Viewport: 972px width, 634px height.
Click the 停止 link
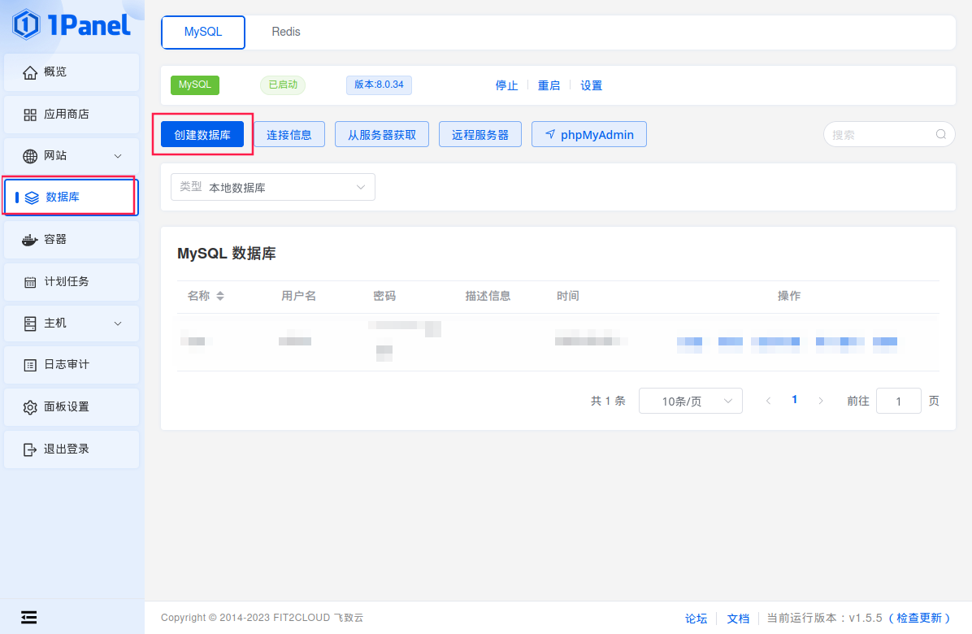pyautogui.click(x=506, y=85)
